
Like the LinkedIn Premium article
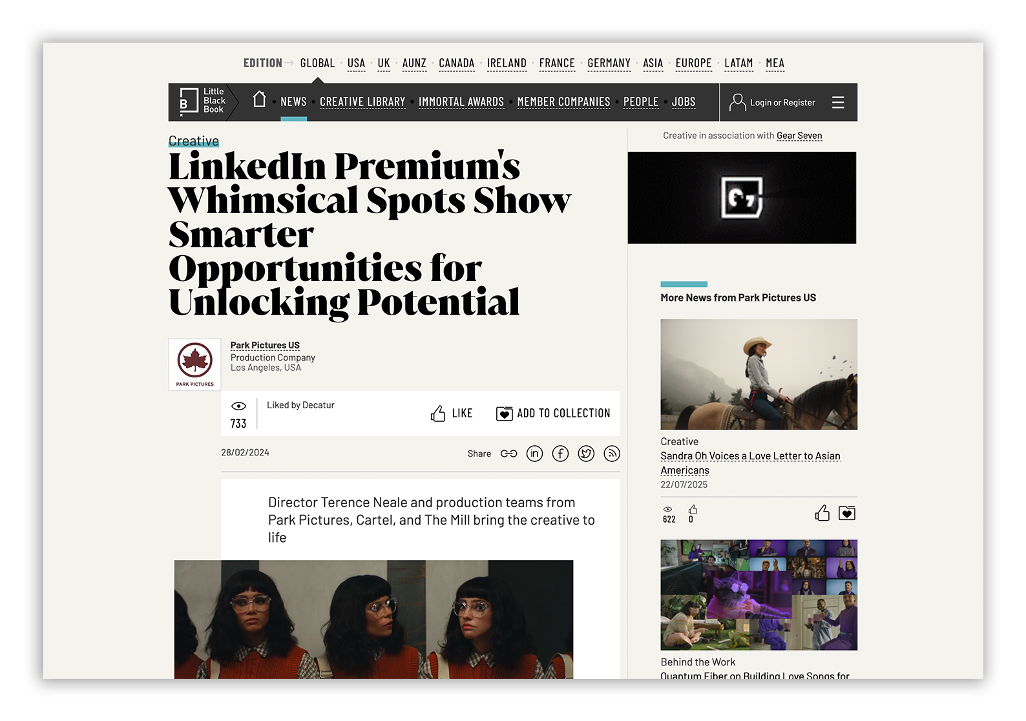coord(451,413)
